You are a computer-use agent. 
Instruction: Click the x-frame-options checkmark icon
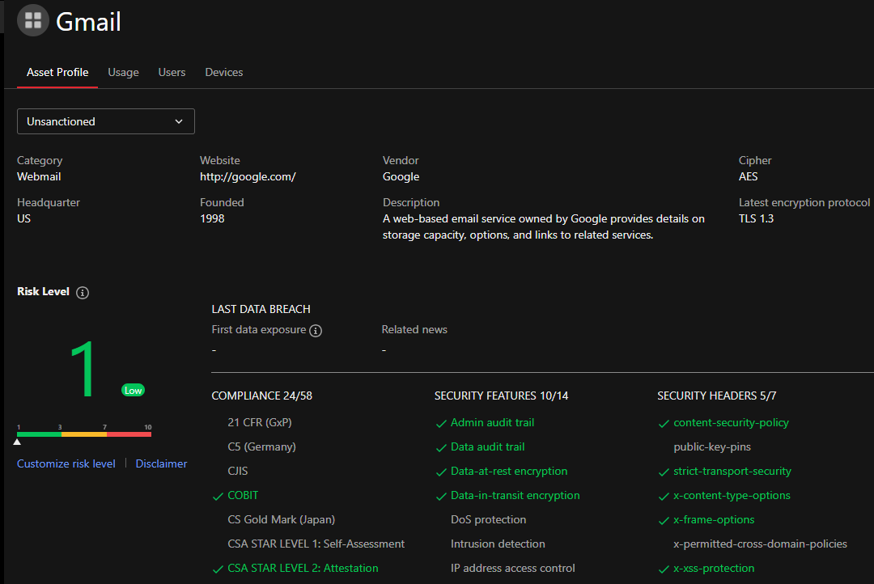click(x=664, y=520)
